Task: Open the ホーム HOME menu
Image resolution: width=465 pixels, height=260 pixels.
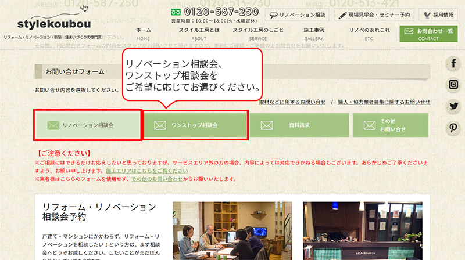Action: 143,34
